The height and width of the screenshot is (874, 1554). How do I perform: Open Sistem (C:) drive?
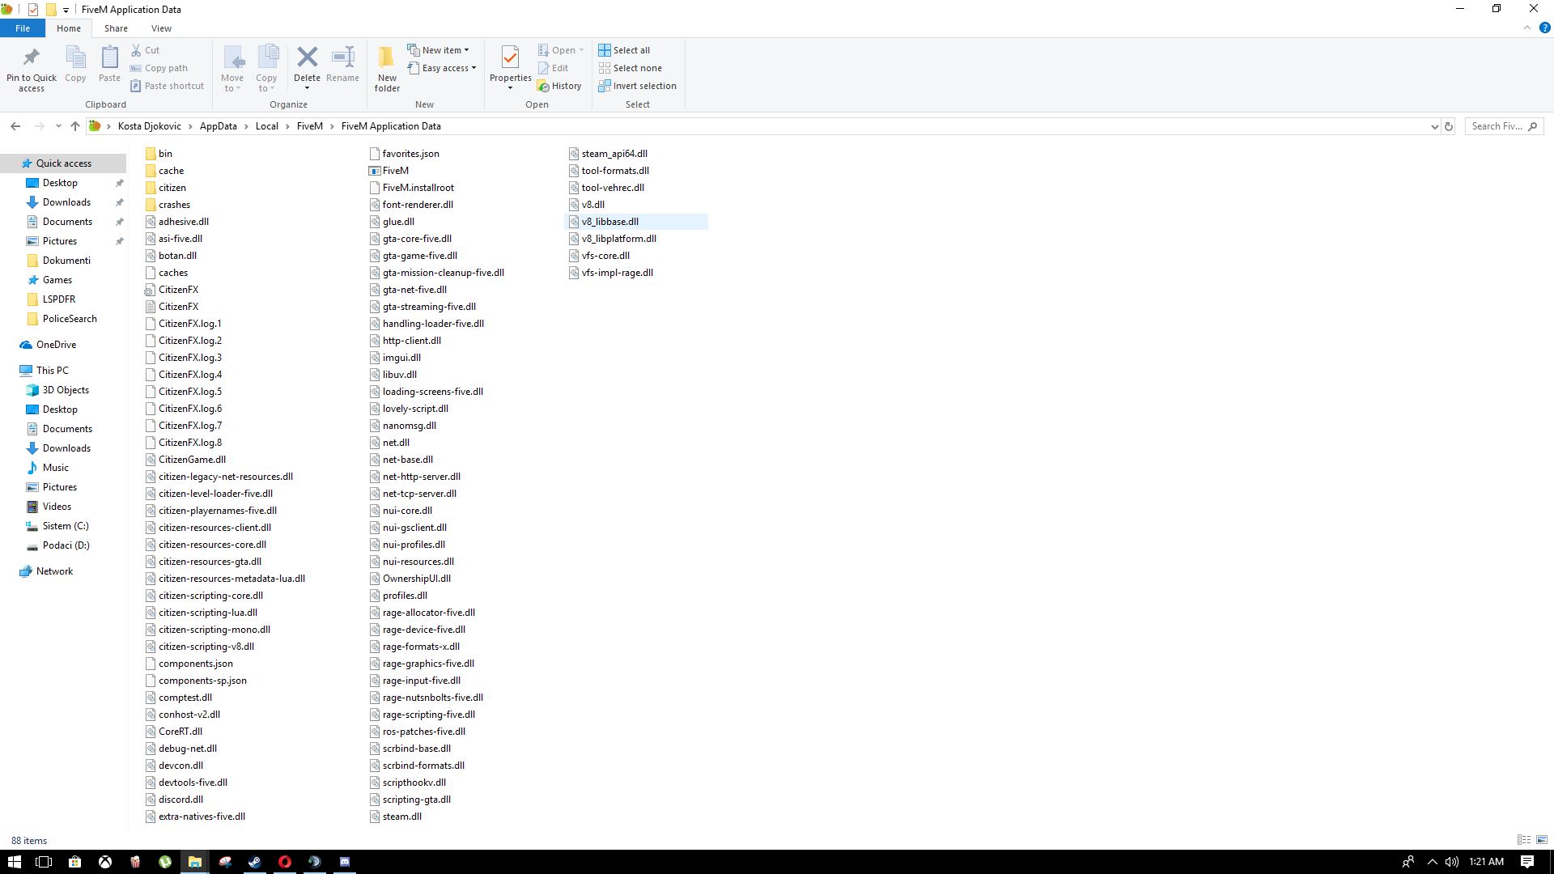[x=66, y=526]
